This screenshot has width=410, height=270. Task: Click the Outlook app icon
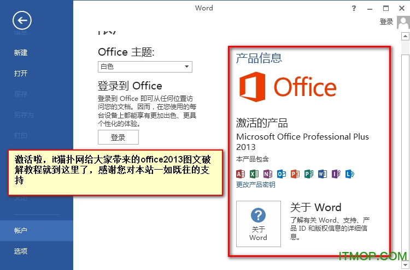[282, 174]
